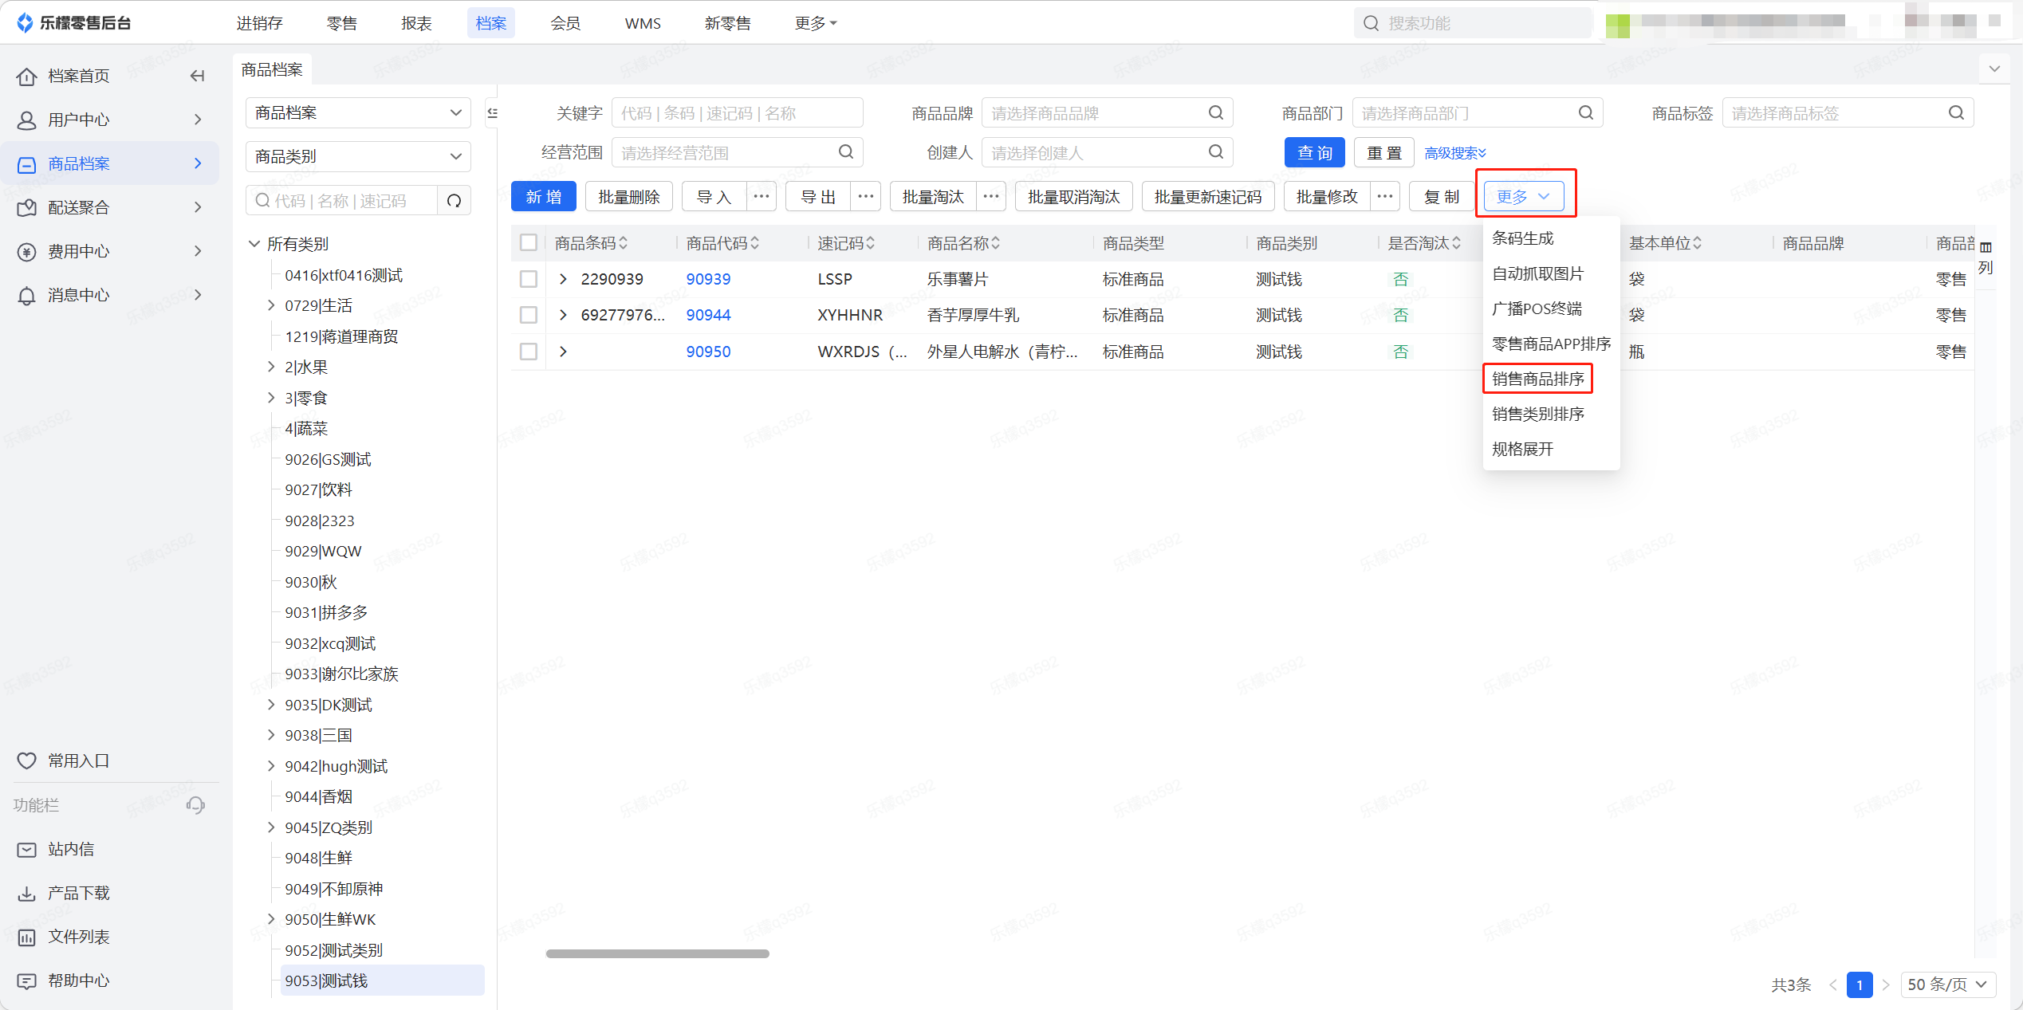Open the 零售 top menu

click(342, 23)
